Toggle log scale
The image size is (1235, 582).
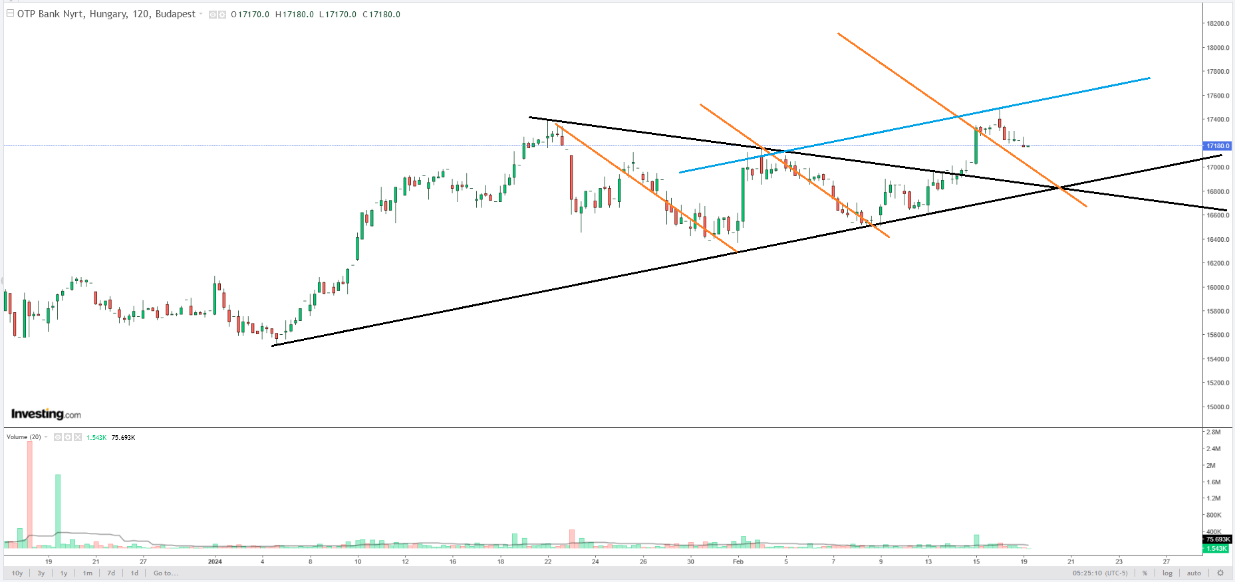click(x=1167, y=573)
